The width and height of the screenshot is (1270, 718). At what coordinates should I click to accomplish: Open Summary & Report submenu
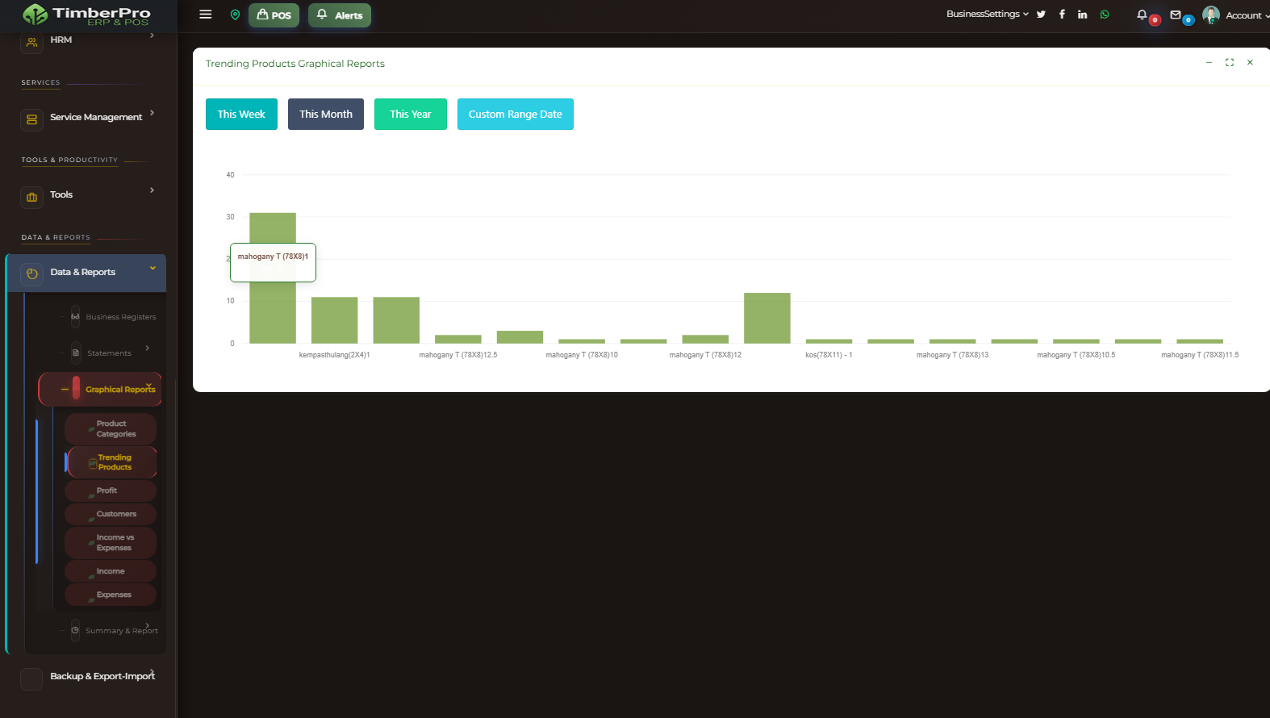[122, 631]
